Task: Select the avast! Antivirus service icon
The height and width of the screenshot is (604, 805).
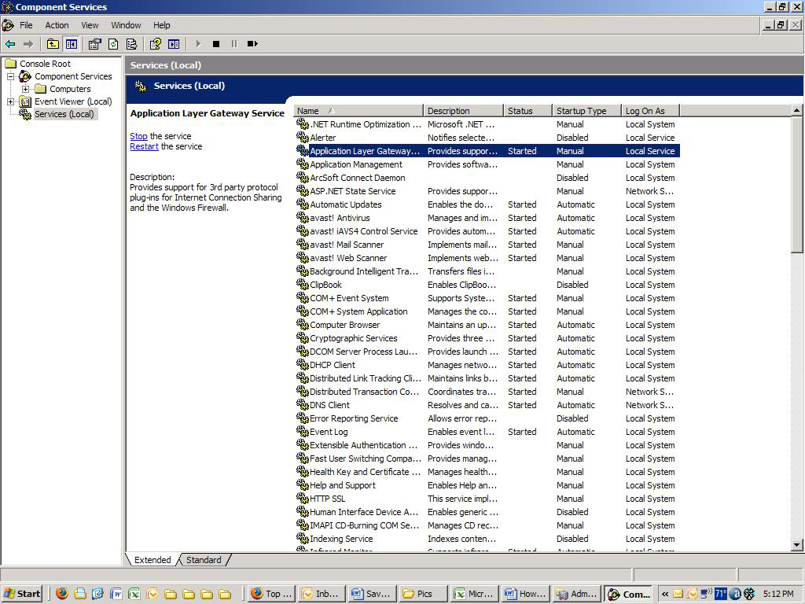Action: click(303, 217)
